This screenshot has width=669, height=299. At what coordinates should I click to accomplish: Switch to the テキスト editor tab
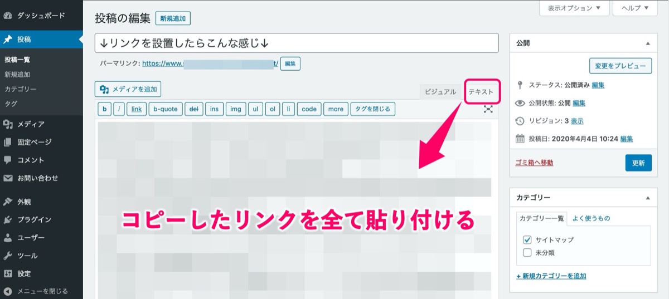[481, 92]
